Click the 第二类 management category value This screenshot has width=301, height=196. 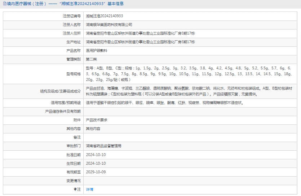coord(91,59)
